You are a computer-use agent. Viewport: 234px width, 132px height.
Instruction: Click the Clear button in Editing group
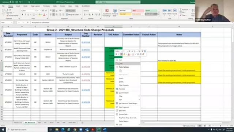point(183,15)
